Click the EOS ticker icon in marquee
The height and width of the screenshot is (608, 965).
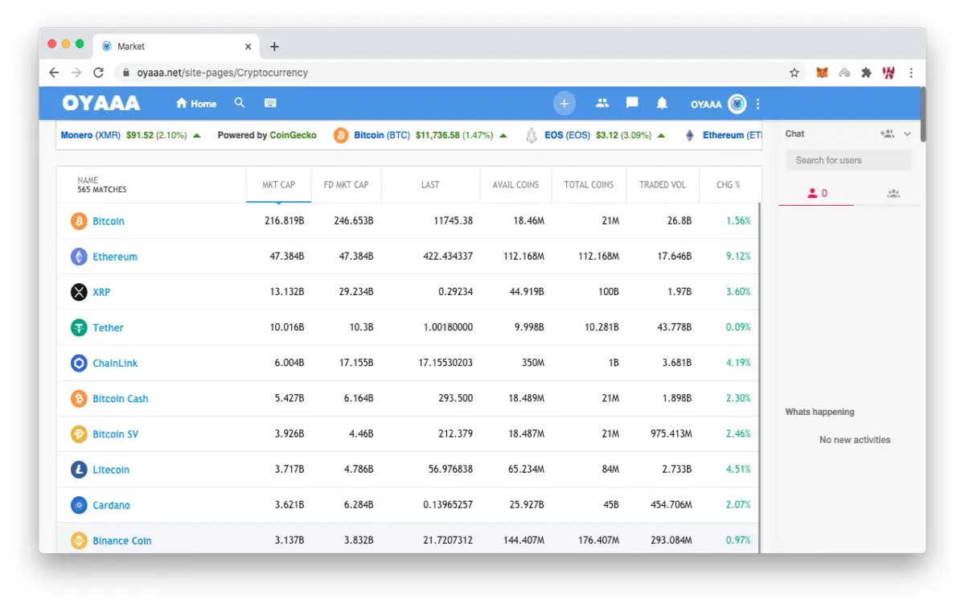pyautogui.click(x=531, y=135)
